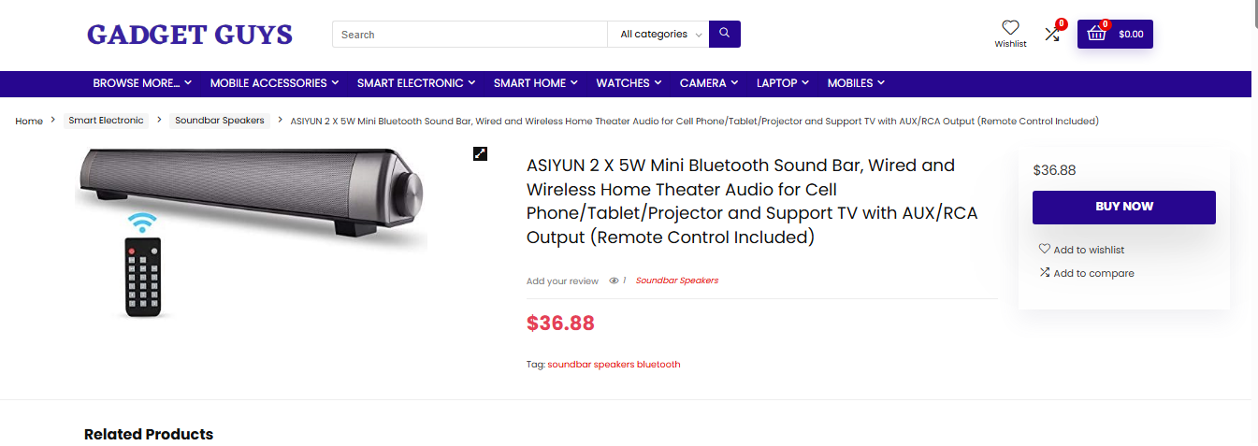Open the All categories dropdown
The width and height of the screenshot is (1258, 446).
[x=660, y=35]
